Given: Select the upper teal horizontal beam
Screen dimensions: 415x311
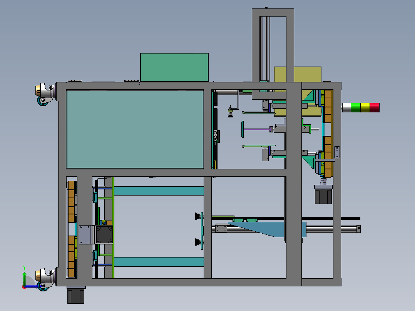Looking at the screenshot, I should [159, 191].
